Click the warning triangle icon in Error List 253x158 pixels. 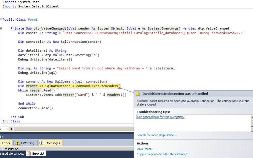pos(17,143)
